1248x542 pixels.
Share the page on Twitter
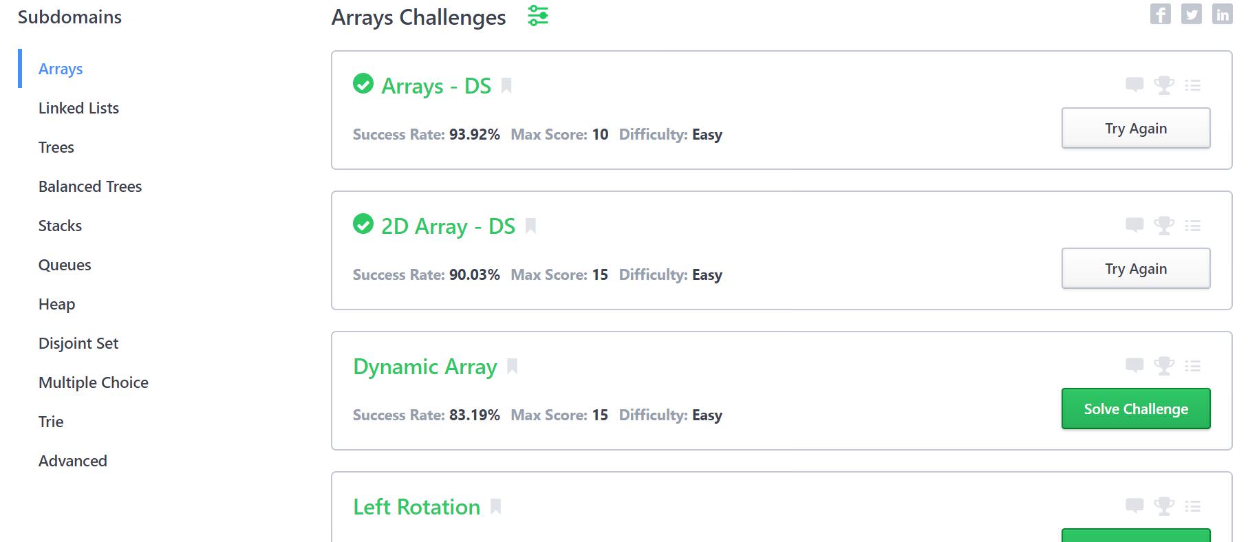click(x=1191, y=14)
